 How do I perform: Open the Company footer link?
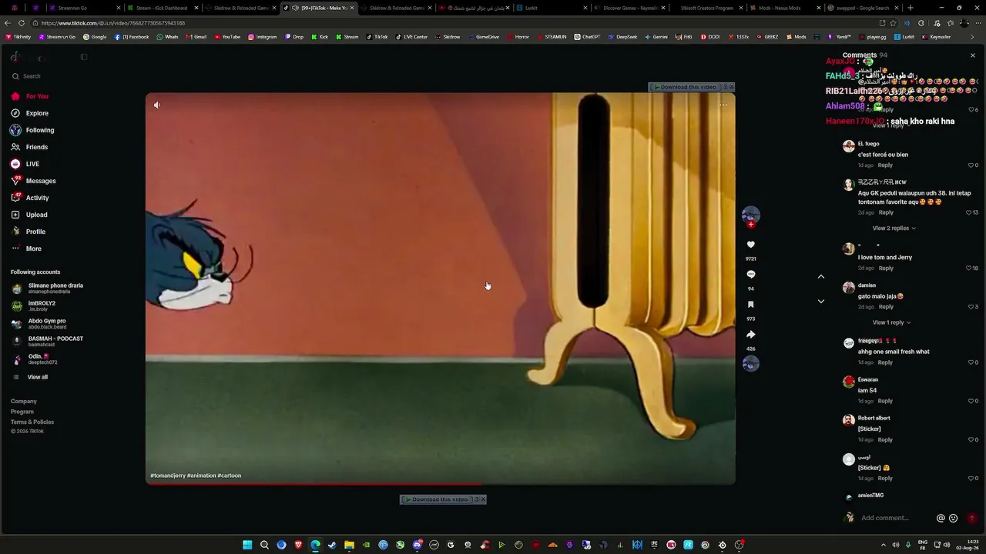coord(24,401)
